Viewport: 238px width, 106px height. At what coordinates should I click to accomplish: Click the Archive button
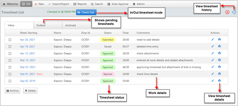pos(13,91)
